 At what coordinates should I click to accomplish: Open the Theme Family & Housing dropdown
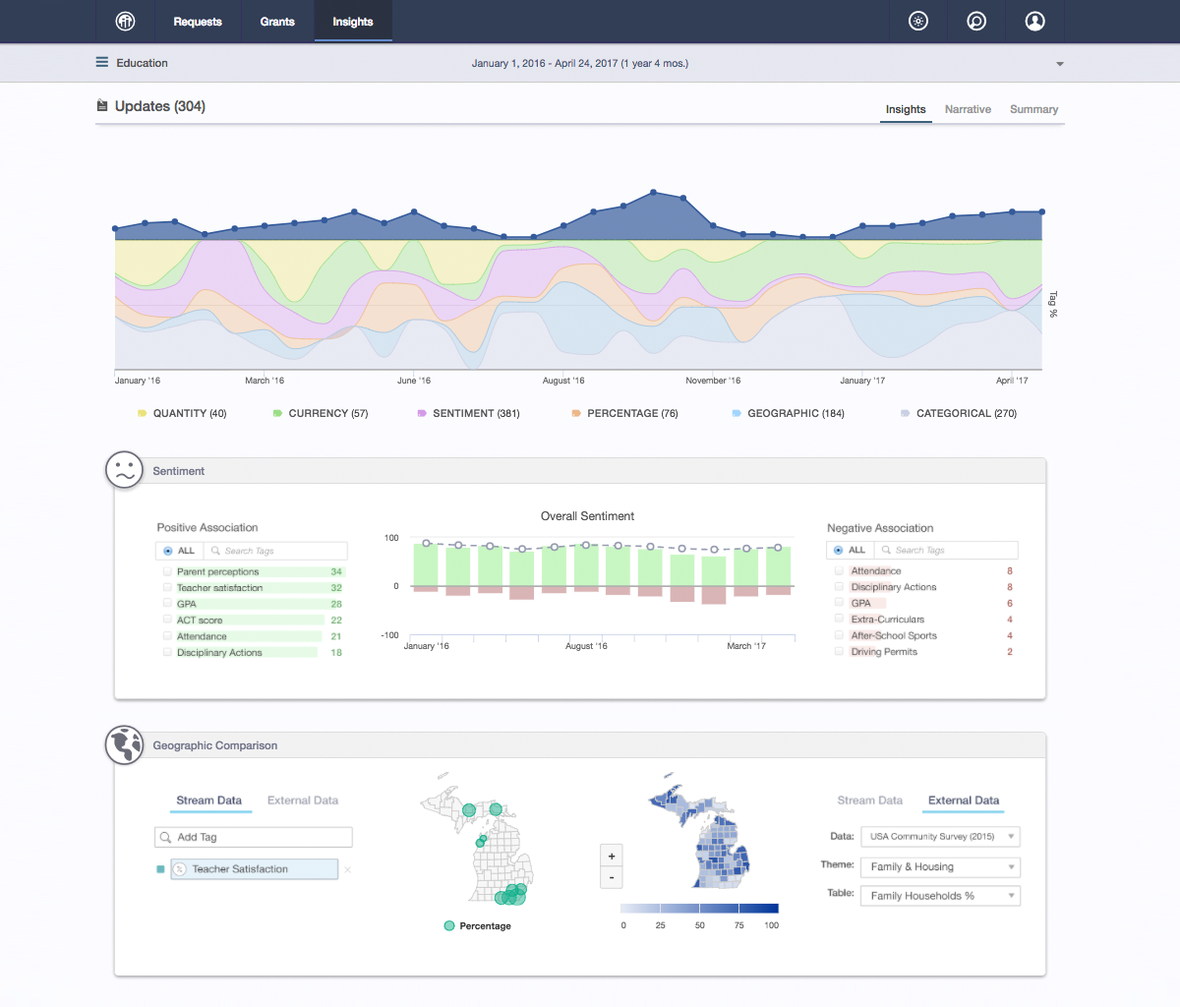pos(940,867)
